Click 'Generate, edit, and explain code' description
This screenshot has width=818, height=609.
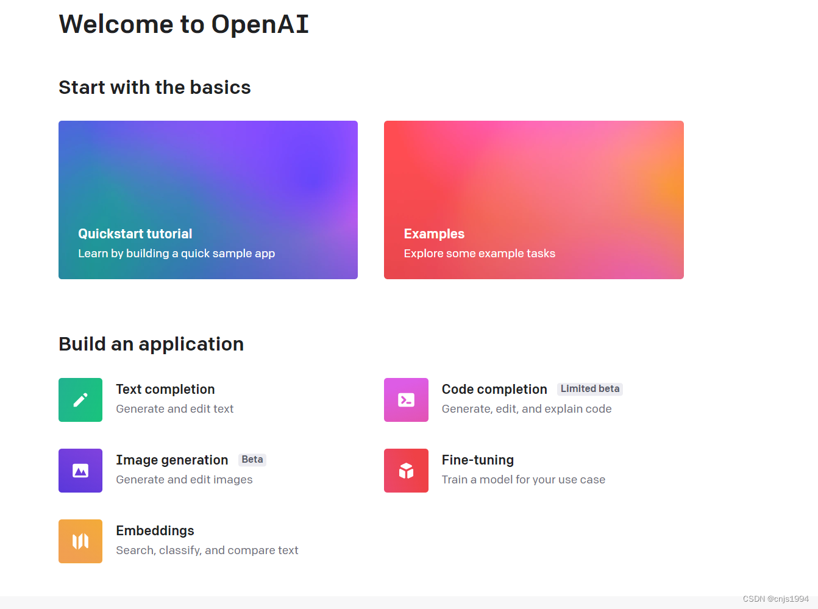tap(527, 409)
